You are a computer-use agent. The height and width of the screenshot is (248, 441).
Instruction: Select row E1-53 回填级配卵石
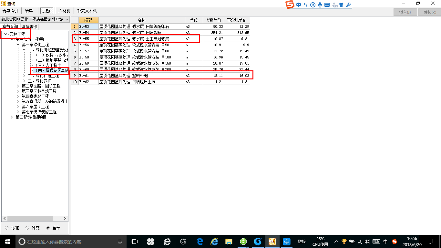[x=160, y=26]
